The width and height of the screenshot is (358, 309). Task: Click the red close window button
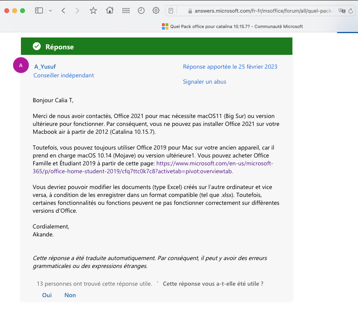(x=7, y=11)
